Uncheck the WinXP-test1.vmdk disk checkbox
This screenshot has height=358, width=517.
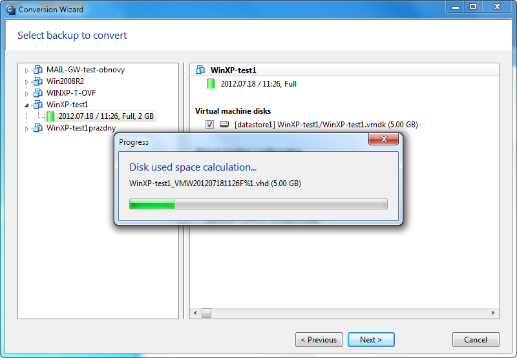pyautogui.click(x=209, y=124)
